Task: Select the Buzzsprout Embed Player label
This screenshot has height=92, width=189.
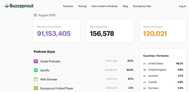Action: [57, 88]
